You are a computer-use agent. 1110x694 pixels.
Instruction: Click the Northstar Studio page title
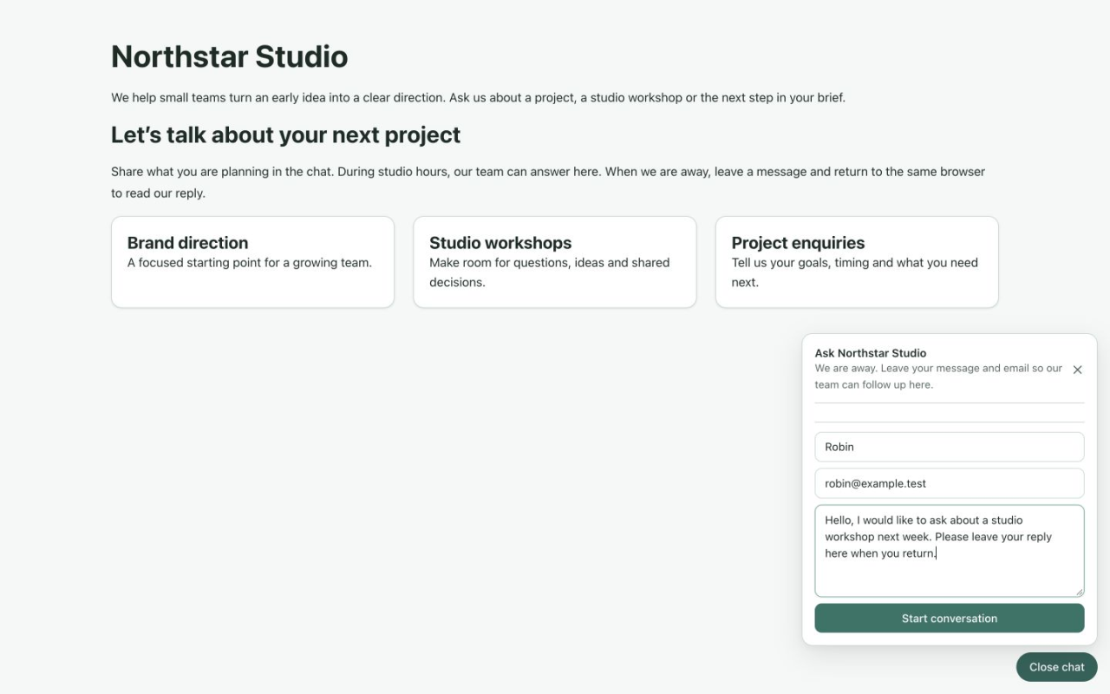click(x=230, y=56)
